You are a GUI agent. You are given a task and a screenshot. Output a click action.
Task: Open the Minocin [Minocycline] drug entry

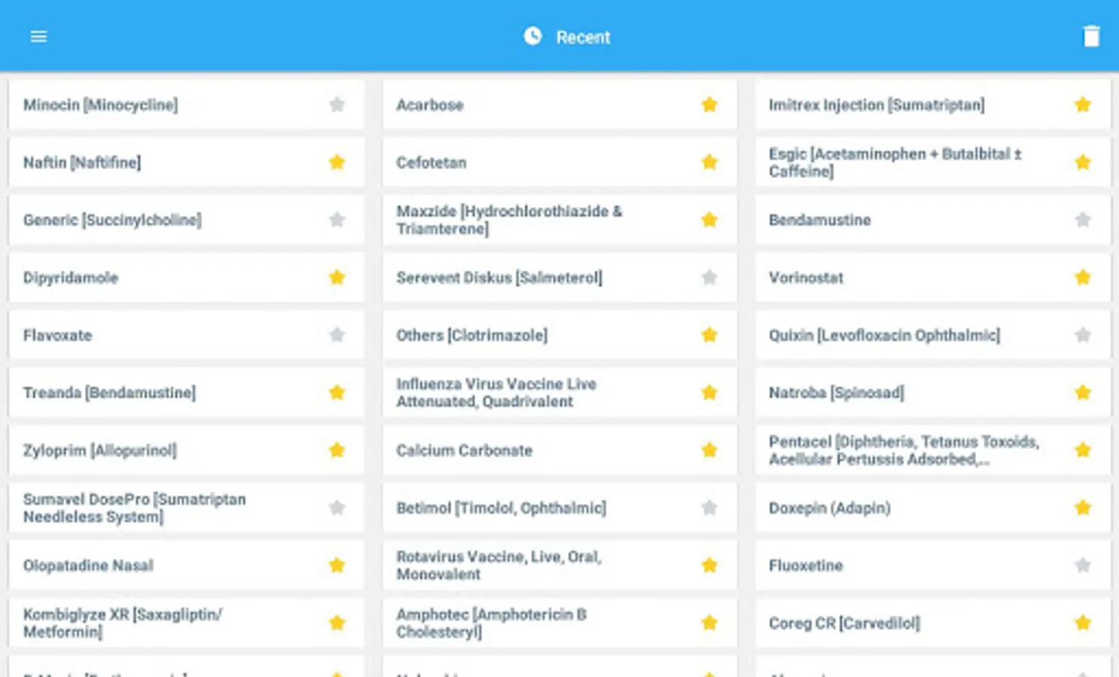click(x=186, y=105)
